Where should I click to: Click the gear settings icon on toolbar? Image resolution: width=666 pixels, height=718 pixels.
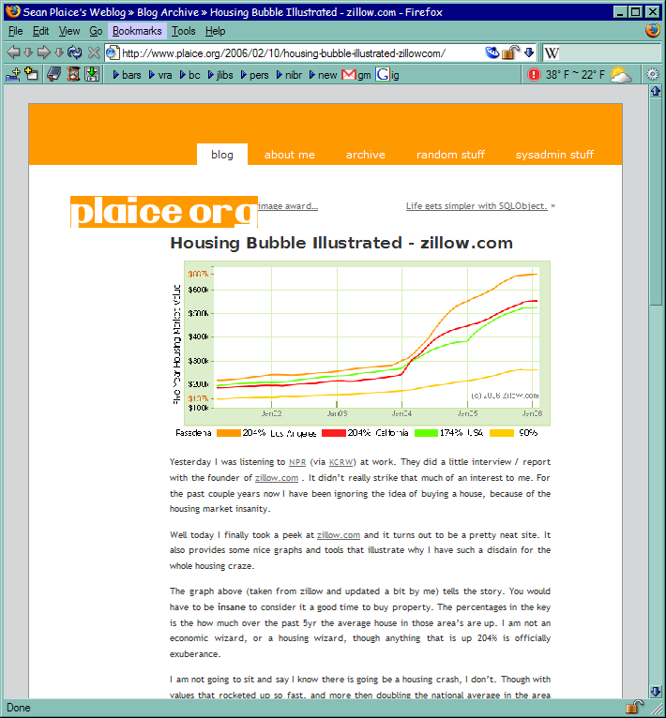[x=652, y=74]
